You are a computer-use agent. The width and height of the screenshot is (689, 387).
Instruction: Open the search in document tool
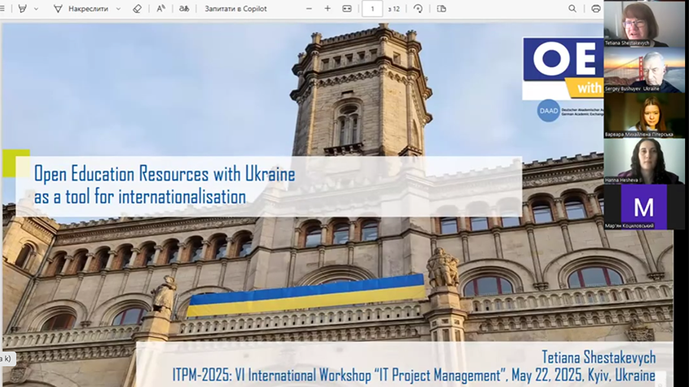click(572, 9)
